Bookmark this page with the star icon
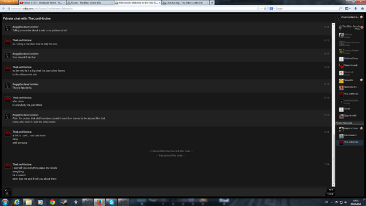366x206 pixels. tap(258, 9)
